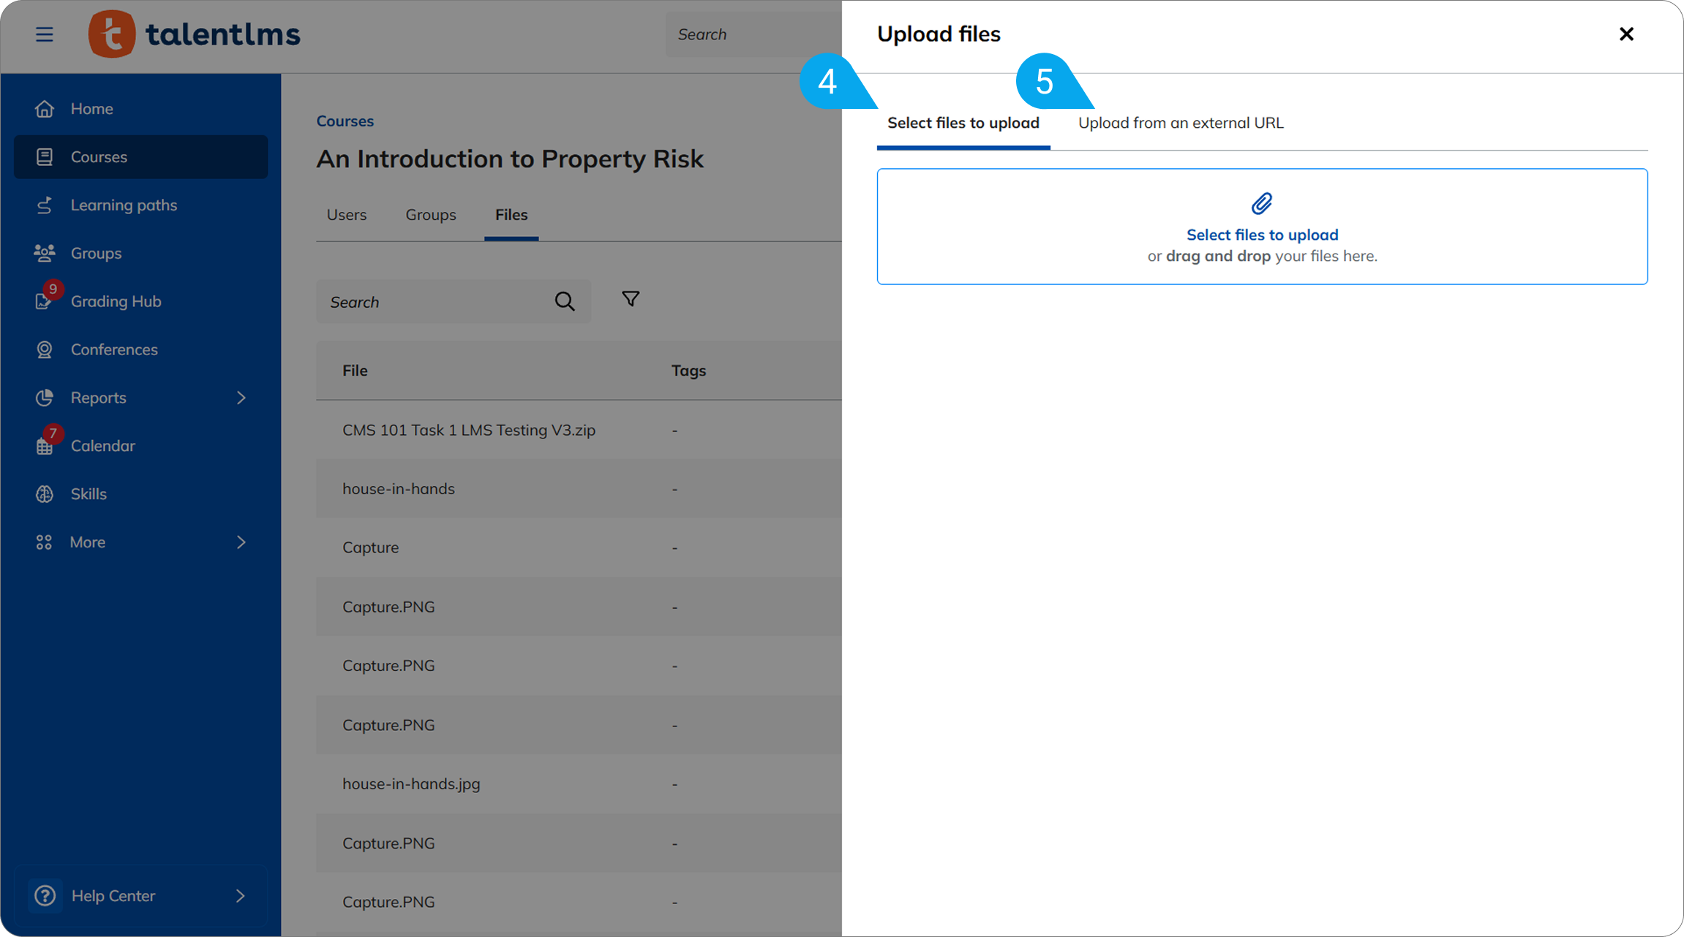Screen dimensions: 1684x937
Task: Go to Conferences in the sidebar
Action: [113, 349]
